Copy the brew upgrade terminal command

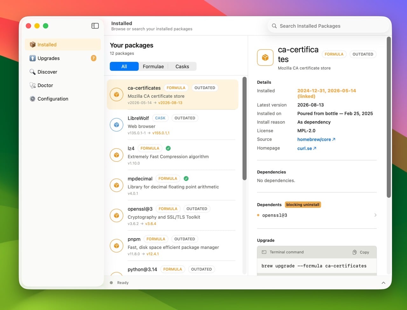point(361,252)
